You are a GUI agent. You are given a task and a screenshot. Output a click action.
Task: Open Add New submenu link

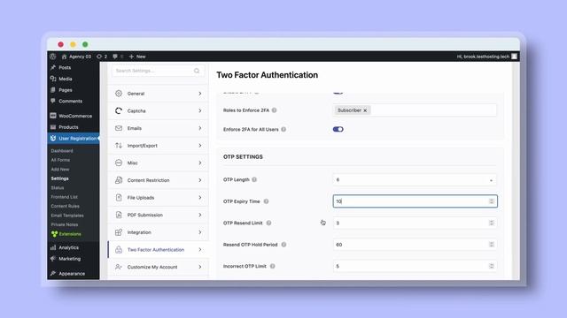pyautogui.click(x=60, y=169)
